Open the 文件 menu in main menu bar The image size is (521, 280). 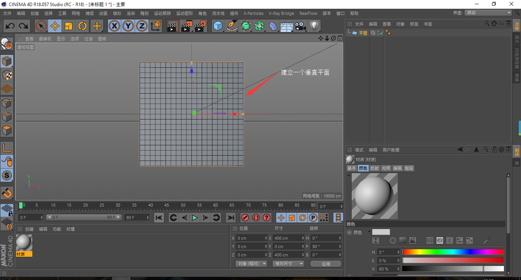pyautogui.click(x=7, y=13)
